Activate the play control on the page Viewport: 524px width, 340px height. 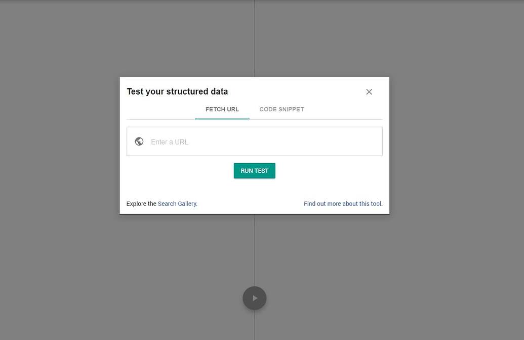[x=254, y=298]
